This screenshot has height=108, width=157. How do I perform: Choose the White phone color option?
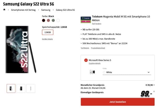click(x=58, y=20)
